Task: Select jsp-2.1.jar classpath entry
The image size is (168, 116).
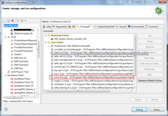Action: click(92, 74)
